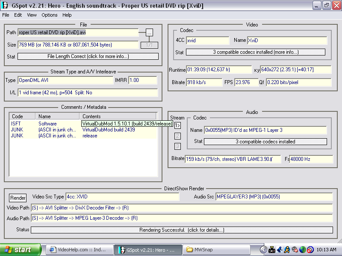Select audio stream 2 button
This screenshot has height=256, width=342.
177,136
